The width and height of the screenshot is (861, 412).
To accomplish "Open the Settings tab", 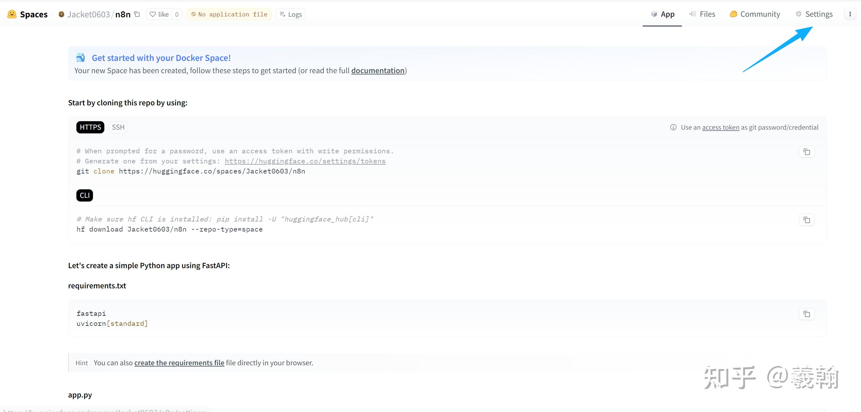I will click(814, 14).
